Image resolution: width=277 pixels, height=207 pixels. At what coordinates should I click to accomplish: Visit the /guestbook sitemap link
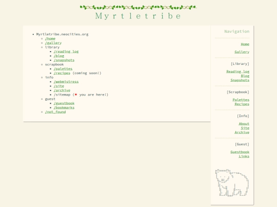pyautogui.click(x=64, y=103)
